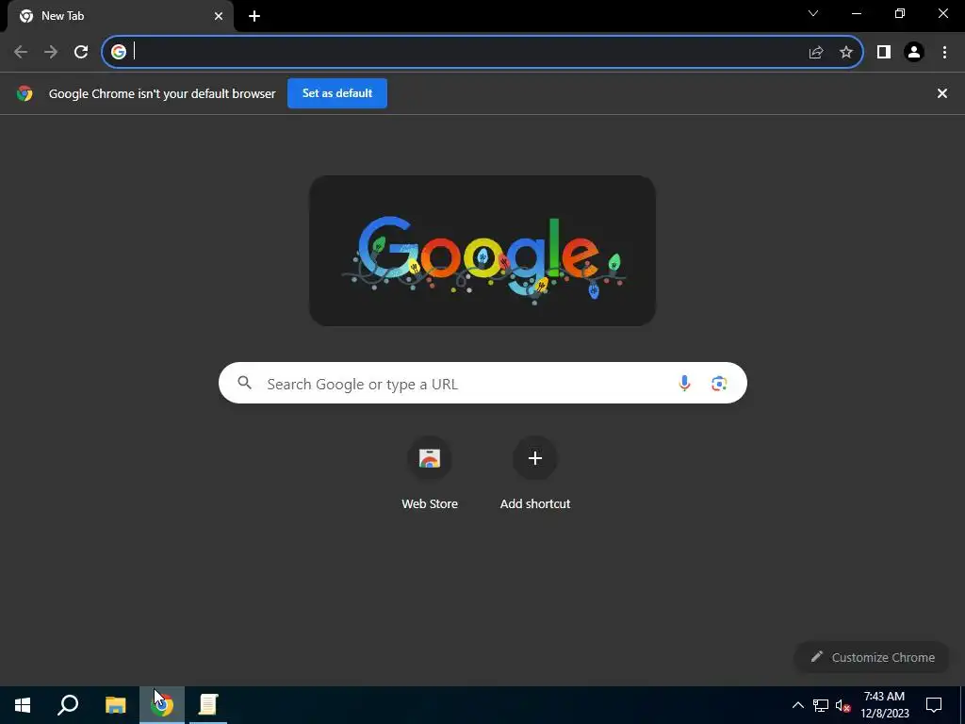Screen dimensions: 965x724
Task: Open a new tab with plus button
Action: point(254,16)
